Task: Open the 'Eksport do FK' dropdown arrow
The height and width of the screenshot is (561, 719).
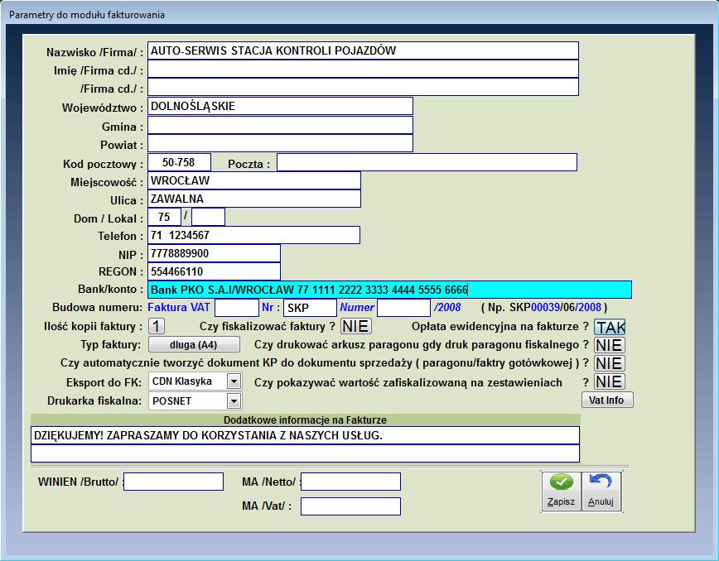Action: coord(234,381)
